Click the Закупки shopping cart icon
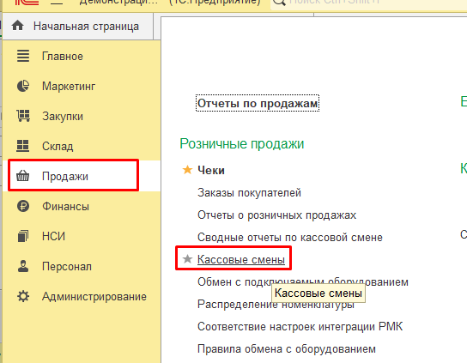 23,116
